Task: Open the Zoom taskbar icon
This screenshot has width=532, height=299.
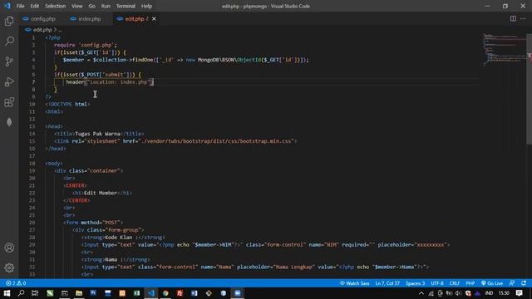Action: pos(238,293)
